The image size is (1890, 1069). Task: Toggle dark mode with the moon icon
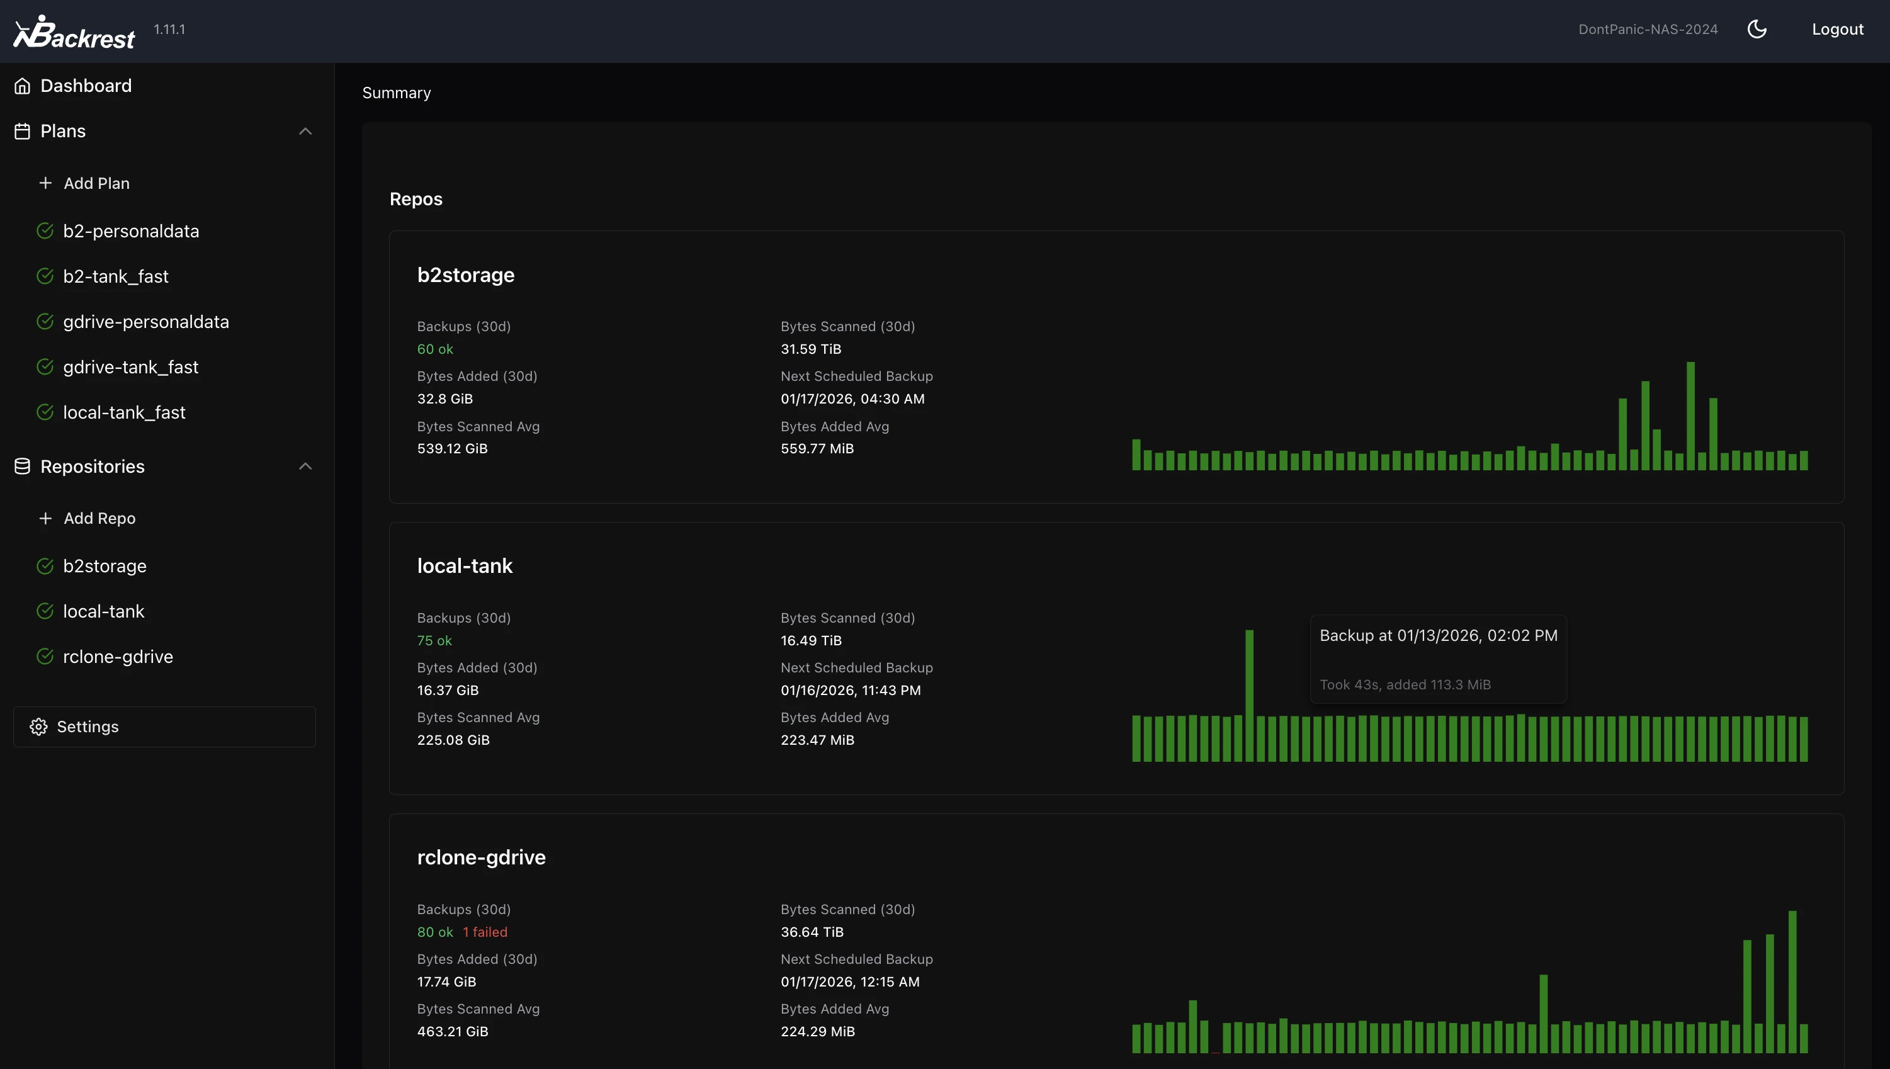[1757, 28]
